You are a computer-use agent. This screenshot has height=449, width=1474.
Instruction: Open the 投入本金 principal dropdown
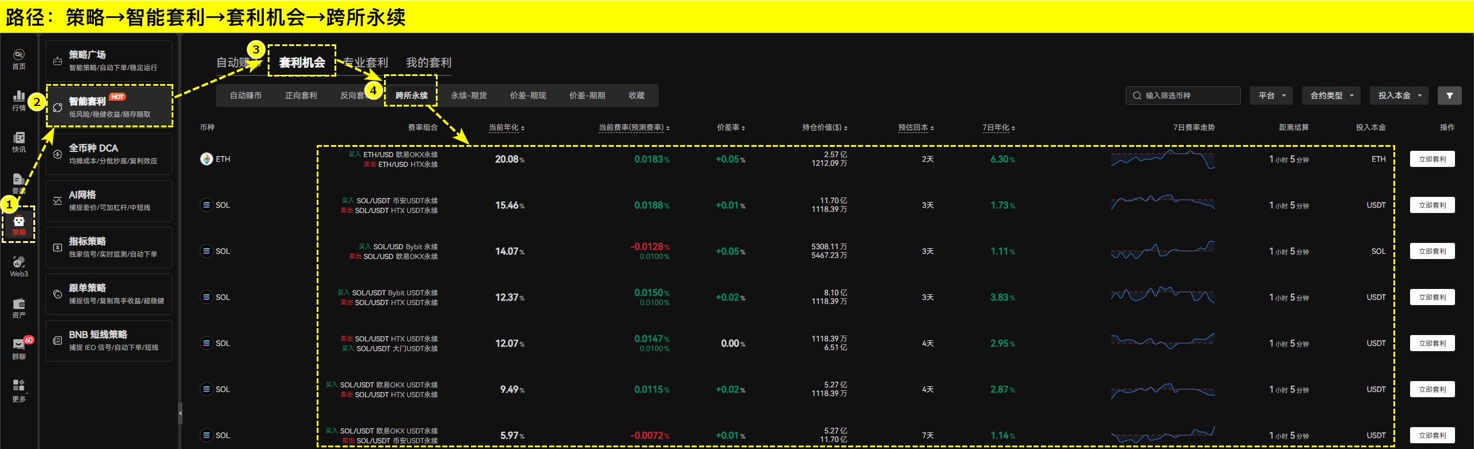pos(1399,96)
